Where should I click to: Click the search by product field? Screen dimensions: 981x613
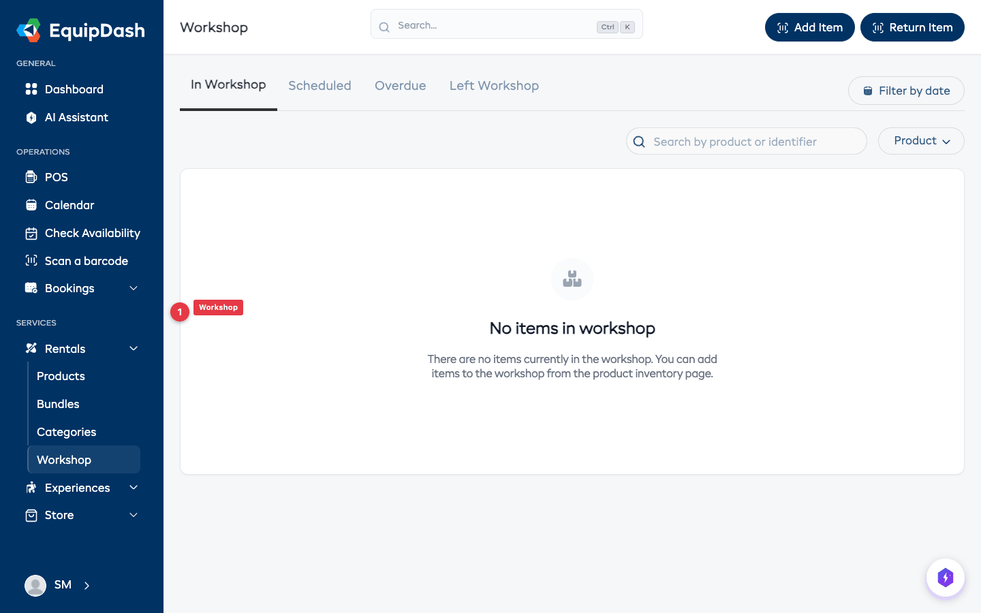tap(746, 141)
